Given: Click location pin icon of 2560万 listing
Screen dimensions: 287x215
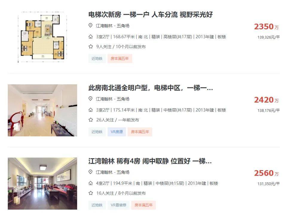Looking at the screenshot, I should [90, 172].
